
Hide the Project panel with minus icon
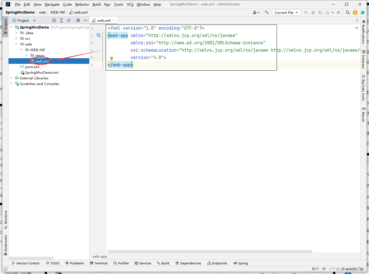tap(86, 20)
